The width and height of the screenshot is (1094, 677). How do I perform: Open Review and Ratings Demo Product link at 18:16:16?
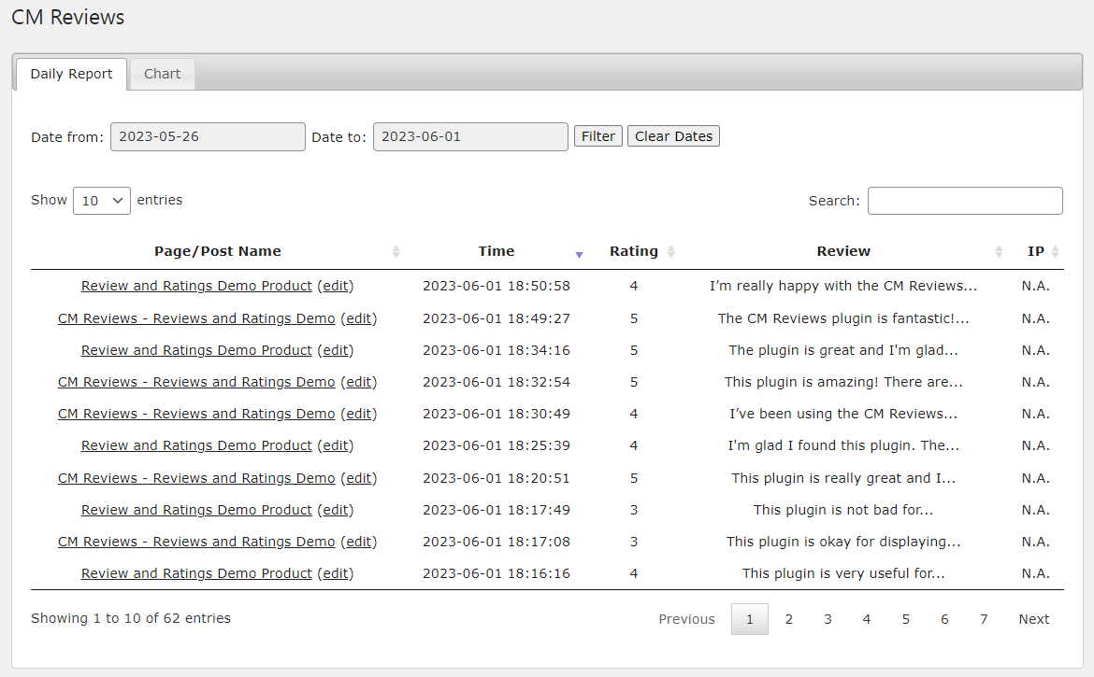click(196, 573)
